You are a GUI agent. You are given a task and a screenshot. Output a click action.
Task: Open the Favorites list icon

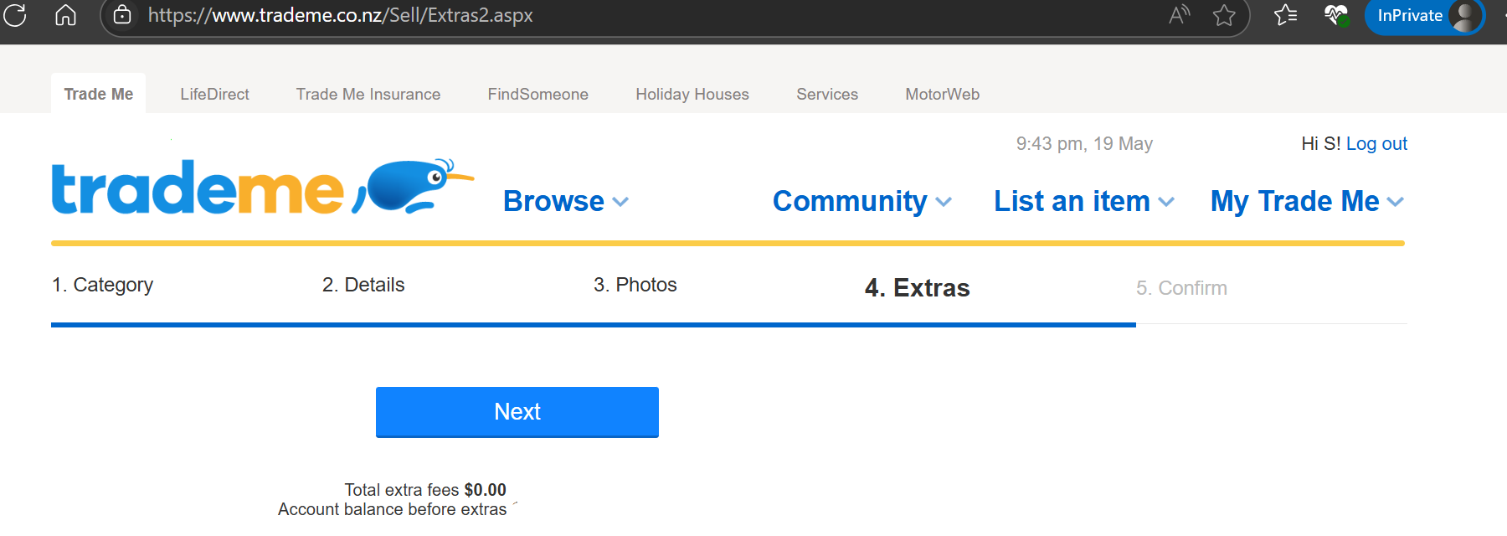1285,15
